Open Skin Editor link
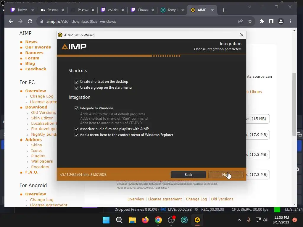 (42, 118)
